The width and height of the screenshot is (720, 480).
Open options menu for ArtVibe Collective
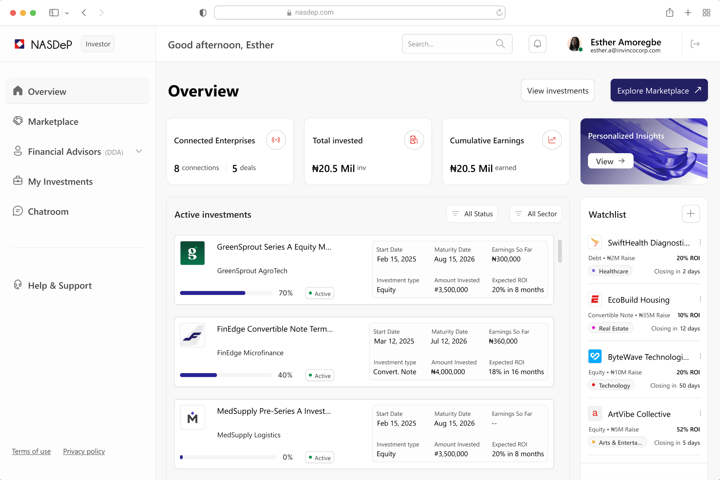pyautogui.click(x=700, y=413)
